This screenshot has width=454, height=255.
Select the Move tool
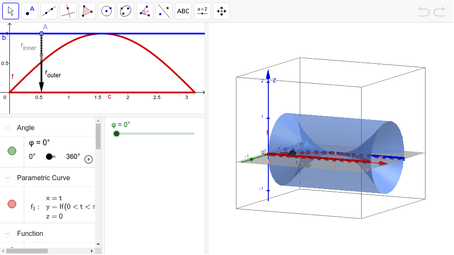pyautogui.click(x=10, y=11)
